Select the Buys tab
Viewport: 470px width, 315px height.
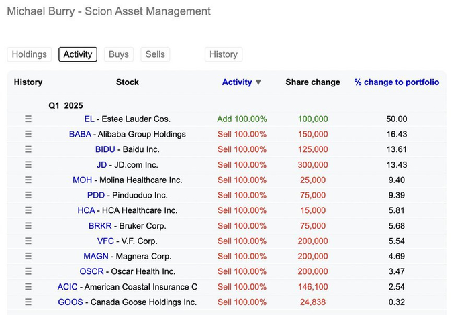coord(118,54)
